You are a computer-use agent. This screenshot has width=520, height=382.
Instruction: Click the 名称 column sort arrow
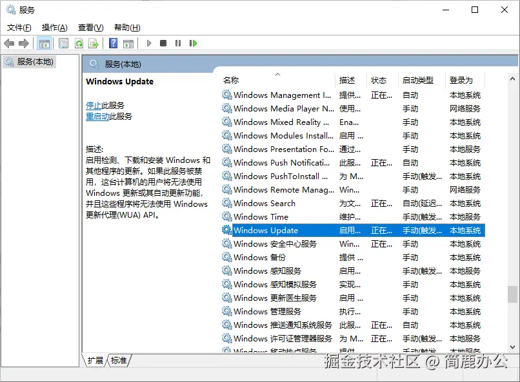coord(277,74)
